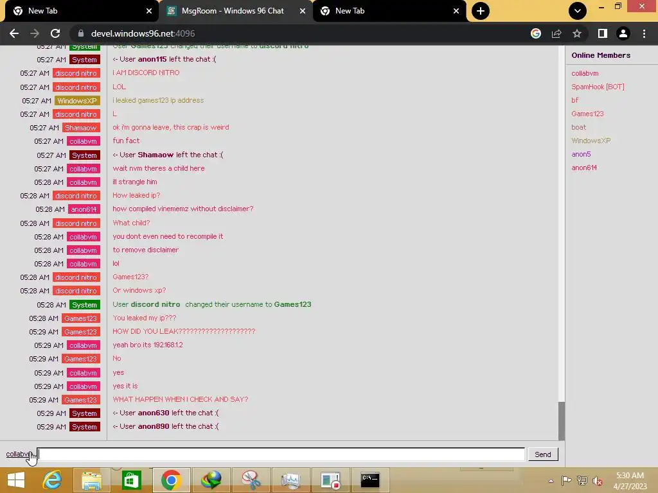Open the Command Prompt taskbar icon
The image size is (658, 493).
point(369,480)
